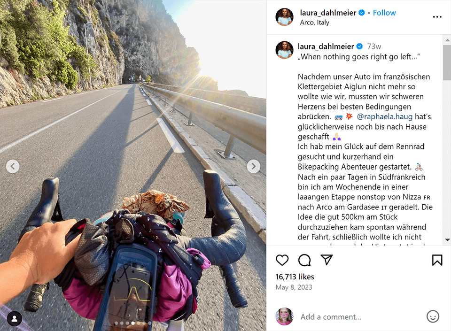
Task: Open laura_dahlmeier profile from header username
Action: click(x=328, y=13)
